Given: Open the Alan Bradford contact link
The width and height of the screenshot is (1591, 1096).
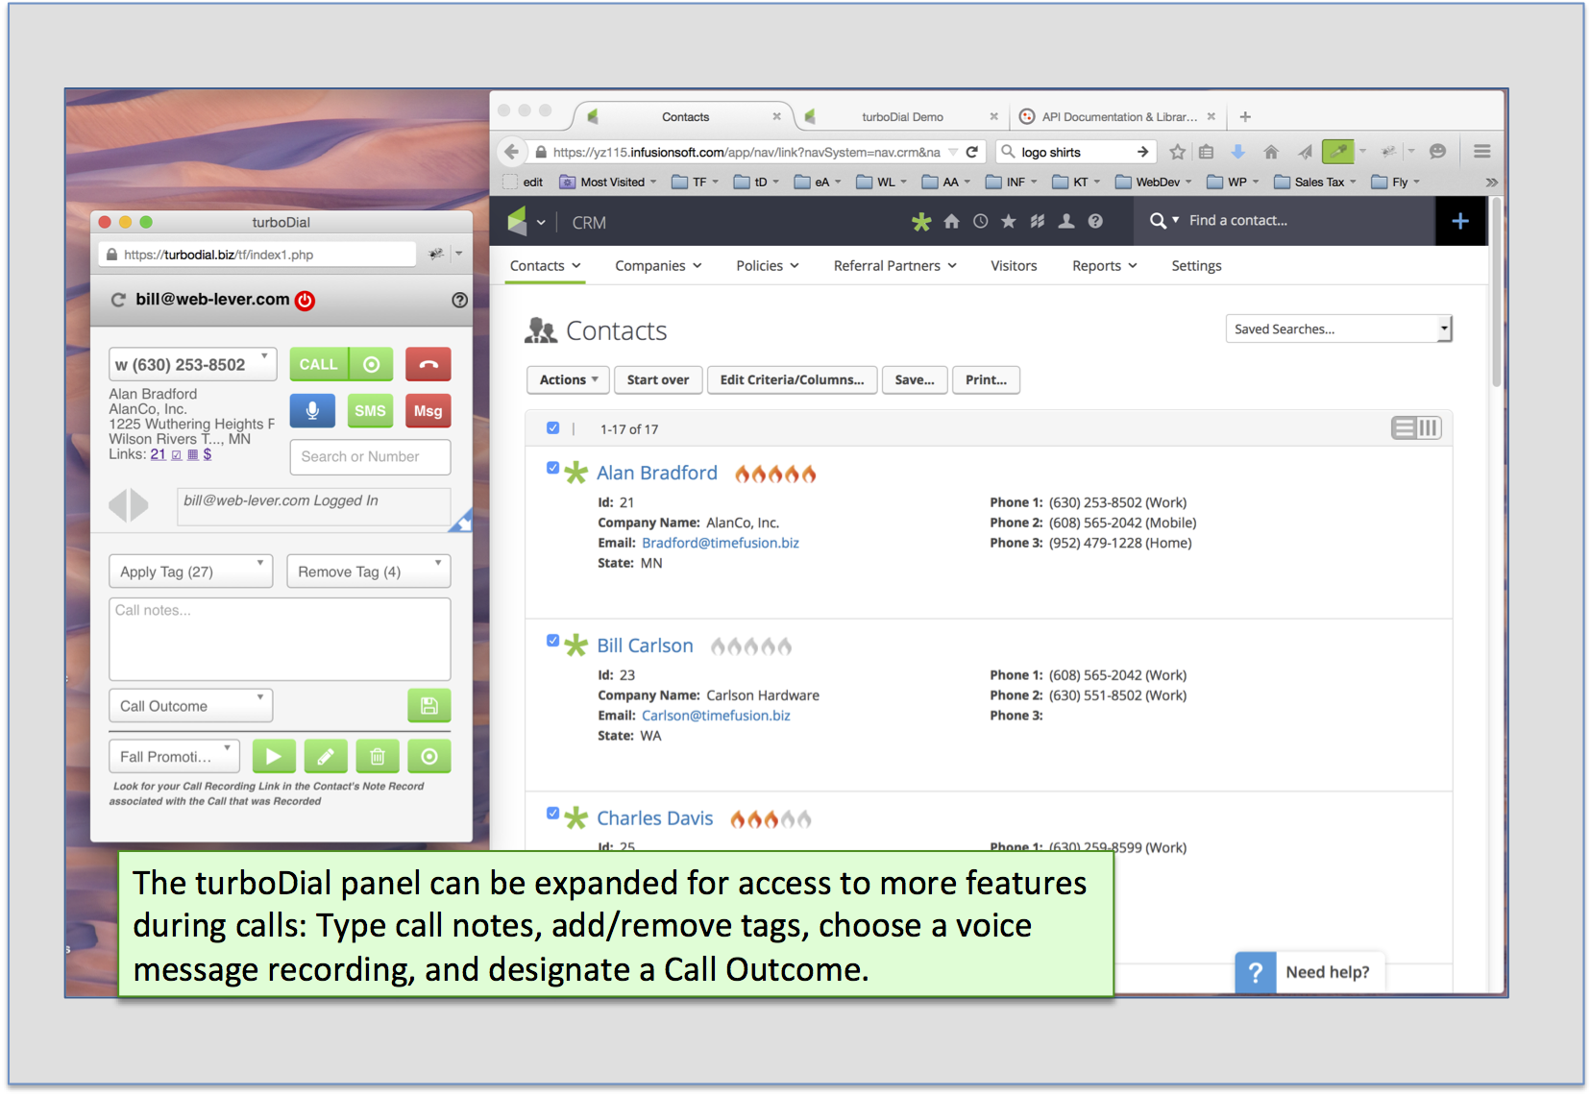Looking at the screenshot, I should (657, 473).
